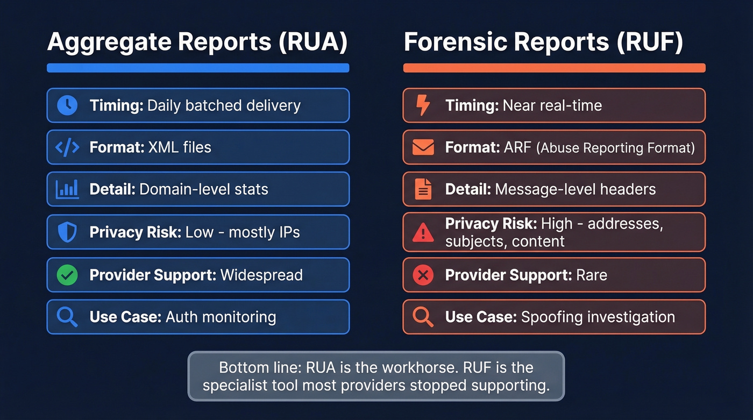Click the bar chart Detail icon

tap(67, 189)
